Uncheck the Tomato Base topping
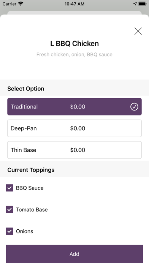 (x=10, y=210)
